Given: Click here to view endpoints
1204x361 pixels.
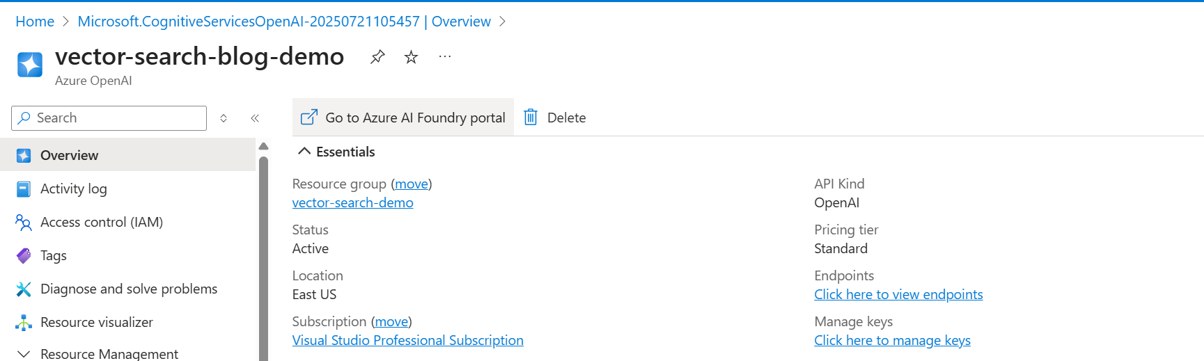Looking at the screenshot, I should [898, 294].
